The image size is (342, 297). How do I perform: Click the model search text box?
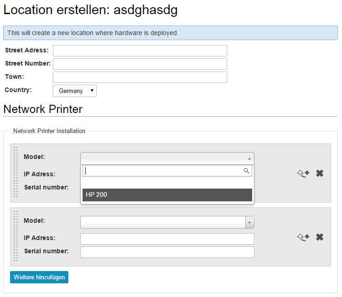pyautogui.click(x=167, y=171)
